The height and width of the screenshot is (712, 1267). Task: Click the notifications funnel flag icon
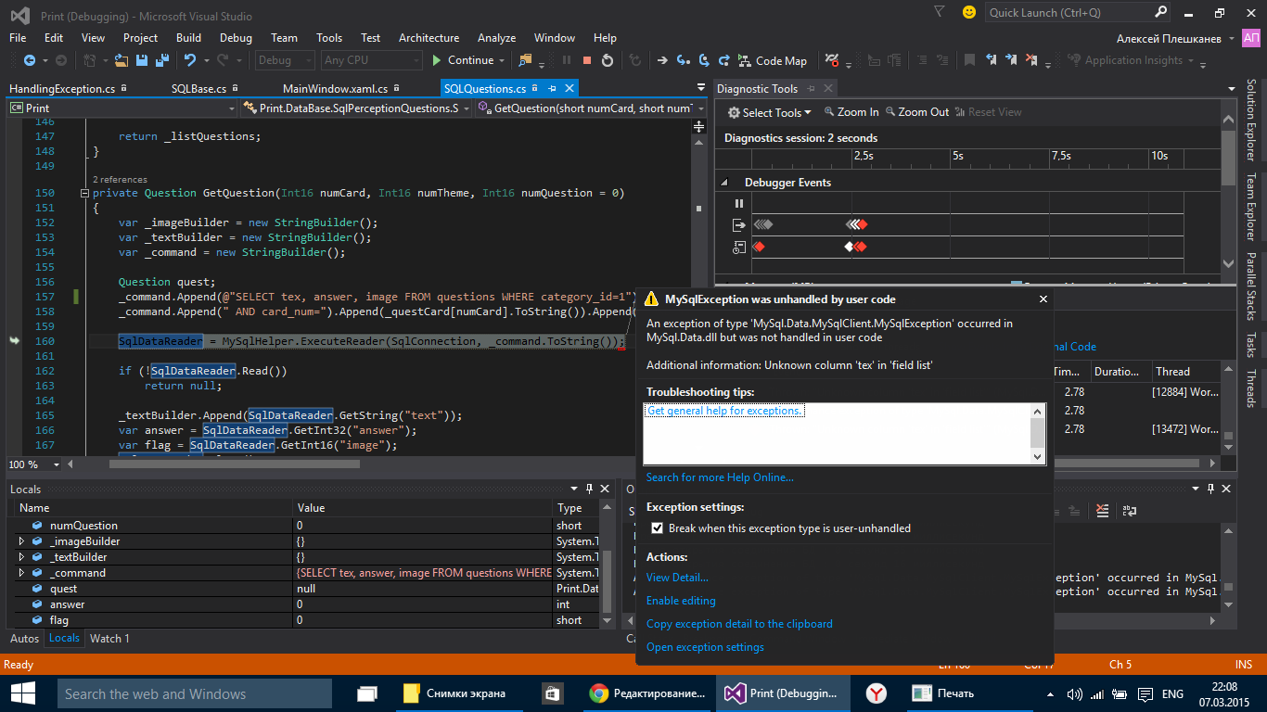940,12
